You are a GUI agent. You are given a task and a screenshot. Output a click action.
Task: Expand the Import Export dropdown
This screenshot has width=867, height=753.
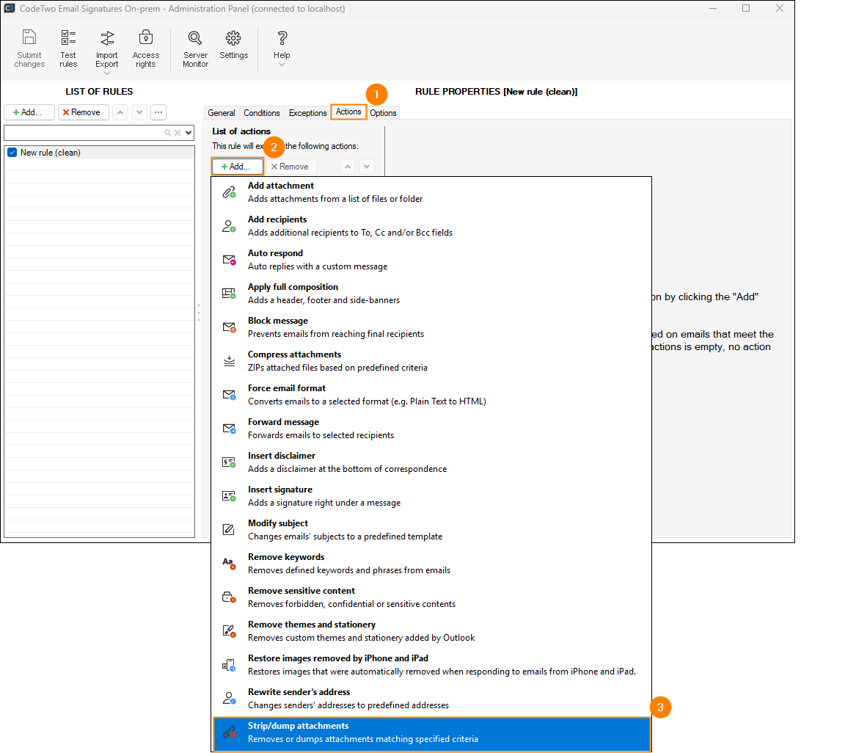(x=107, y=73)
